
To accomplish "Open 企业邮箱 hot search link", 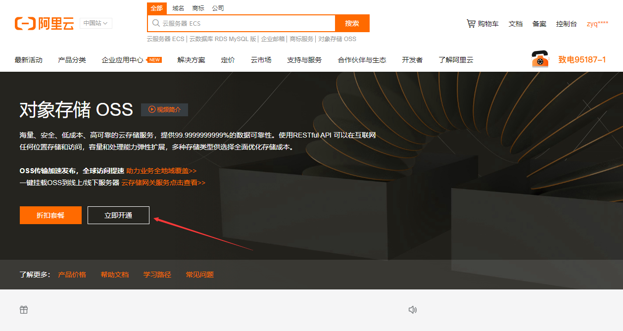I will [273, 39].
